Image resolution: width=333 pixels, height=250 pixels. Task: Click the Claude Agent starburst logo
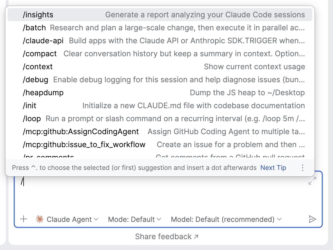pos(40,219)
